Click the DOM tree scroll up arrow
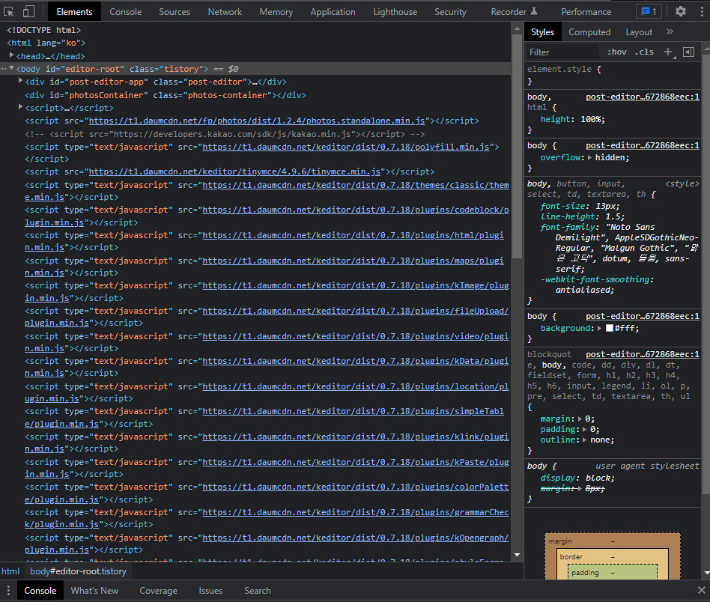This screenshot has width=710, height=602. pos(517,28)
